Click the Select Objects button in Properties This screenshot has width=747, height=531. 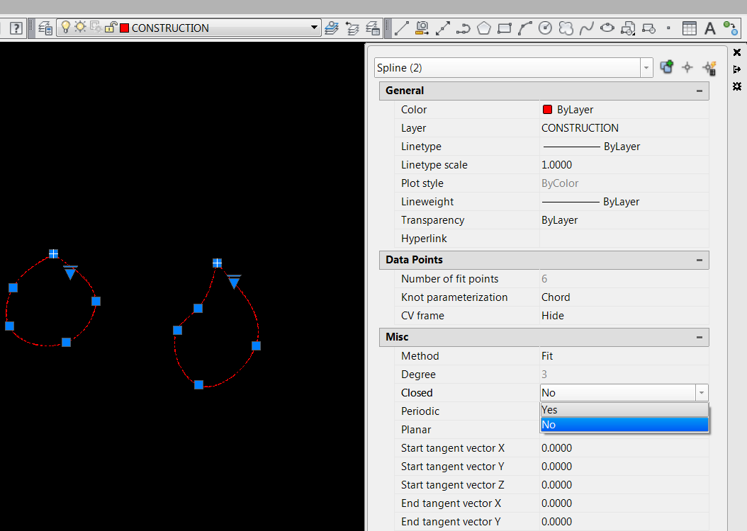click(687, 67)
